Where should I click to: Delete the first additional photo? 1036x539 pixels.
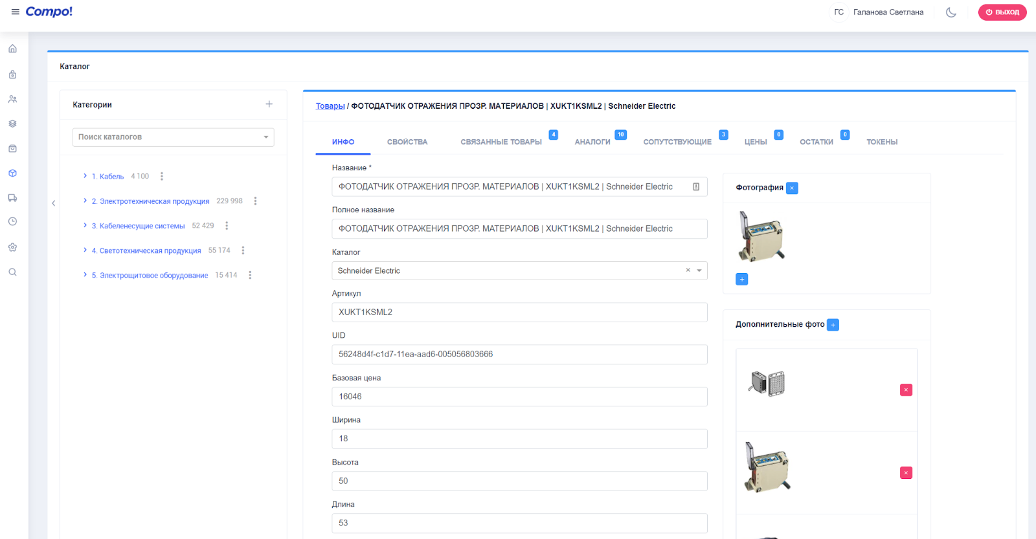tap(906, 390)
